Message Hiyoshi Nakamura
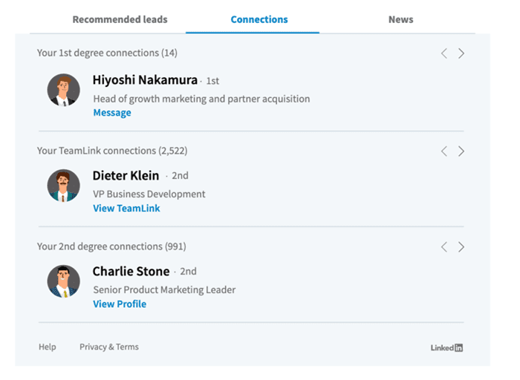520x380 pixels. pyautogui.click(x=112, y=113)
